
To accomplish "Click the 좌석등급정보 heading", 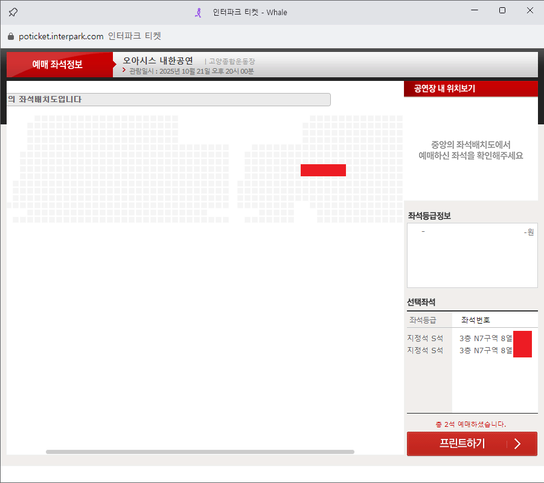I will 429,216.
